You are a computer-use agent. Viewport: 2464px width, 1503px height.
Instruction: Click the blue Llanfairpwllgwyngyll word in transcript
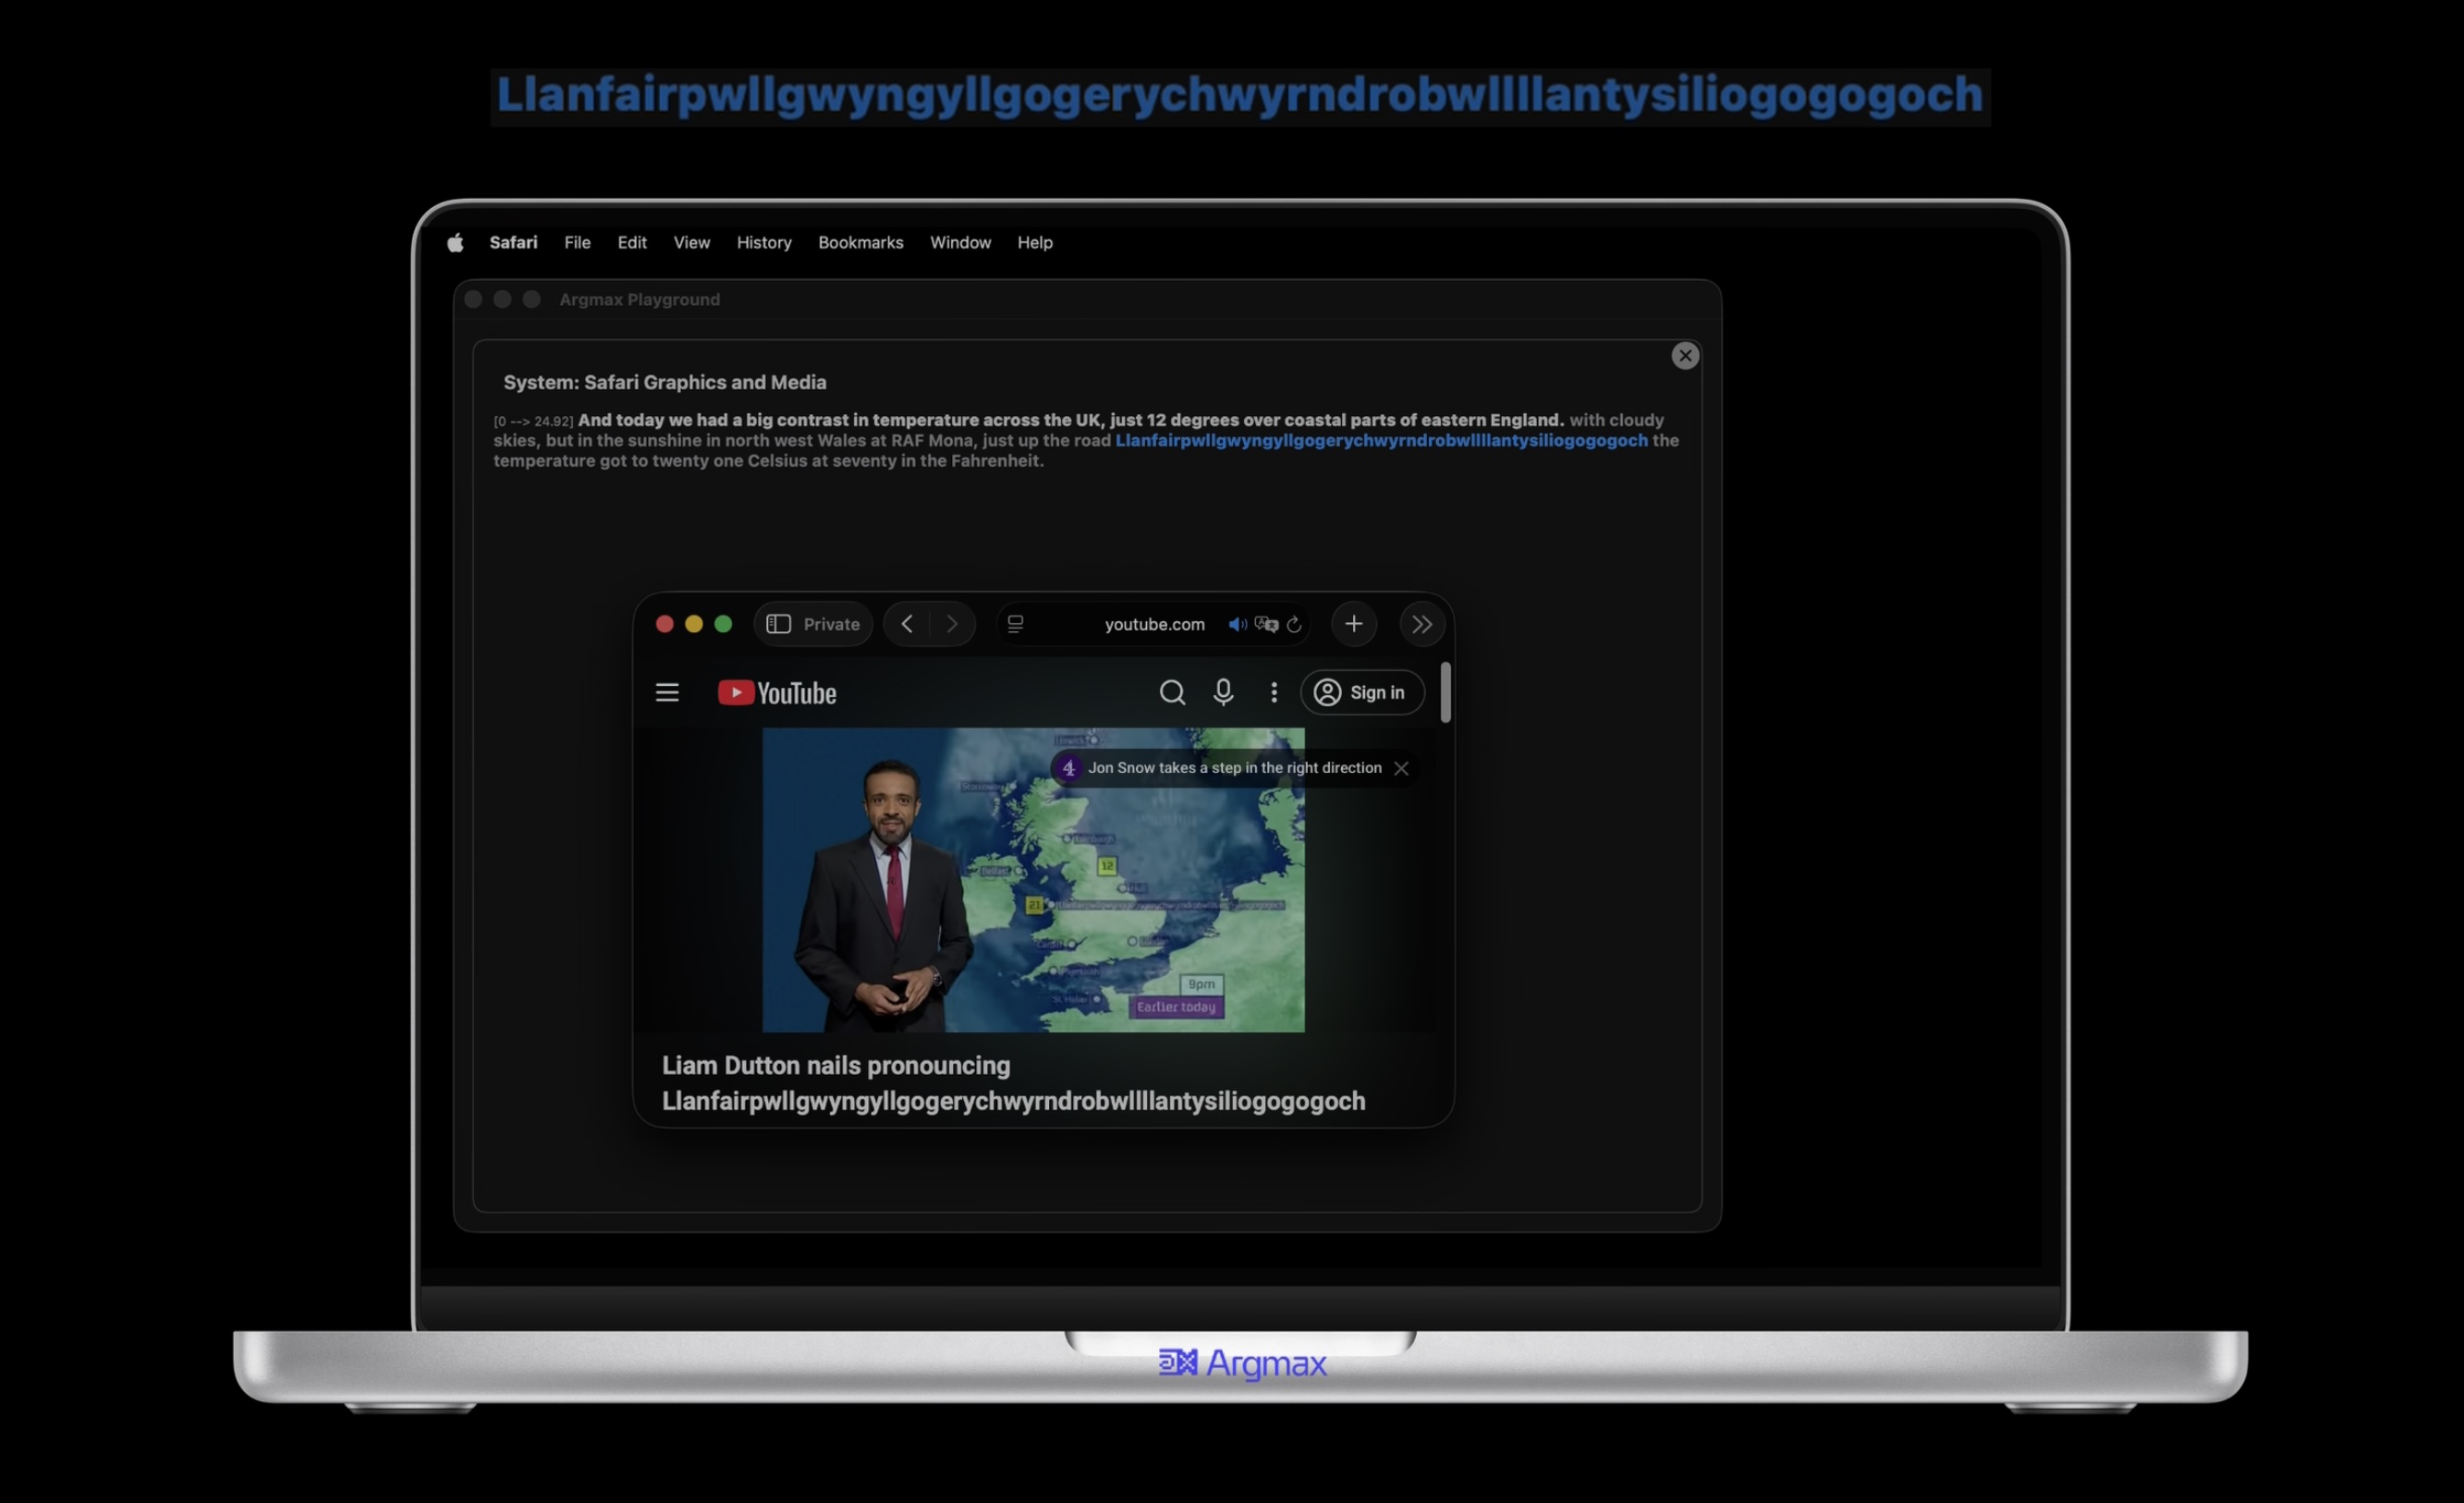coord(1381,440)
